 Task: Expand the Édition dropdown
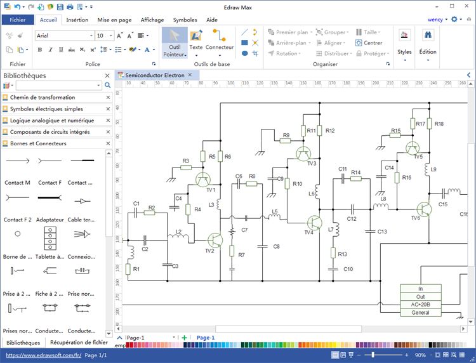428,60
